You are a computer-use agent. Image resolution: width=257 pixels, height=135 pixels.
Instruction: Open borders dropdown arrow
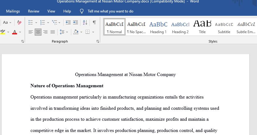pos(93,32)
